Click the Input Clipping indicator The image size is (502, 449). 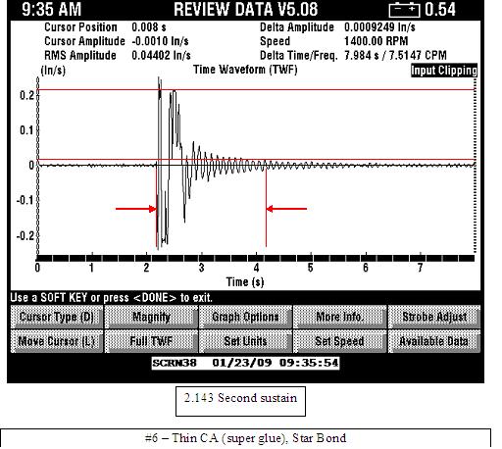[x=444, y=71]
